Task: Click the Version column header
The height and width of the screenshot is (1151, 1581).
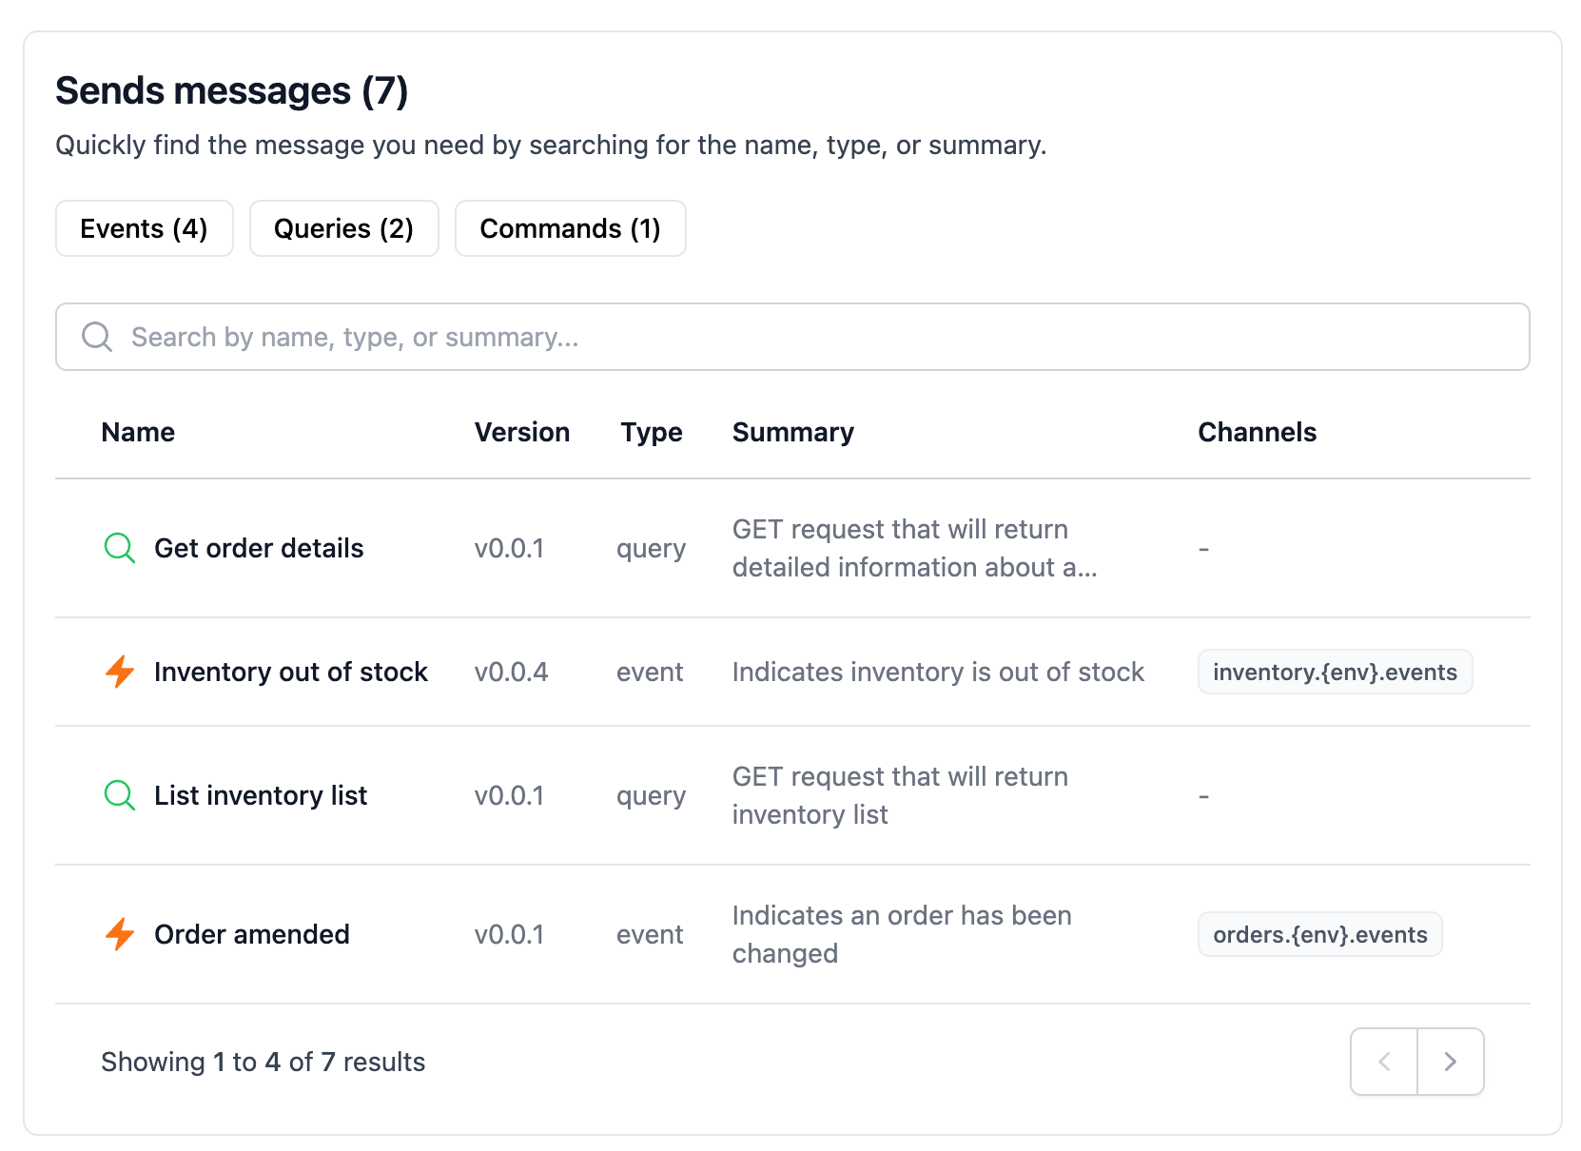Action: click(521, 432)
